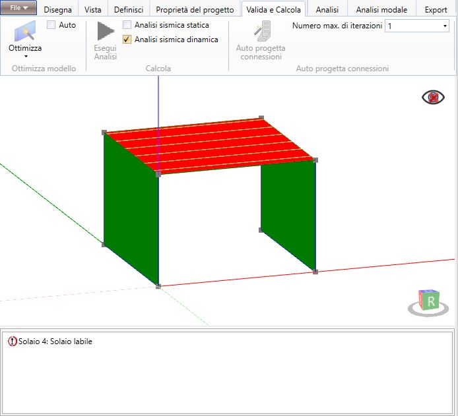458x416 pixels.
Task: Open Numero max. di iterazioni dropdown
Action: click(x=417, y=26)
